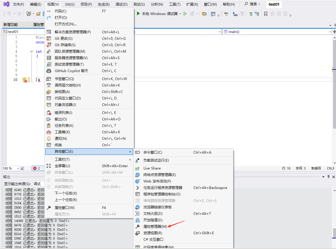Click the bookmark toolbar icon
336x249 pixels.
[266, 14]
